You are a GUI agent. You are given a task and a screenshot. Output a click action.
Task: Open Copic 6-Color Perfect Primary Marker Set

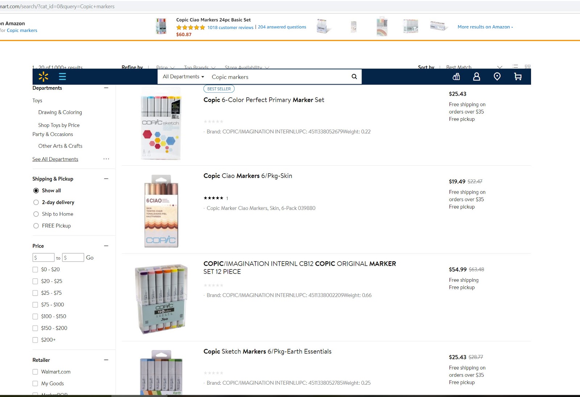point(264,100)
